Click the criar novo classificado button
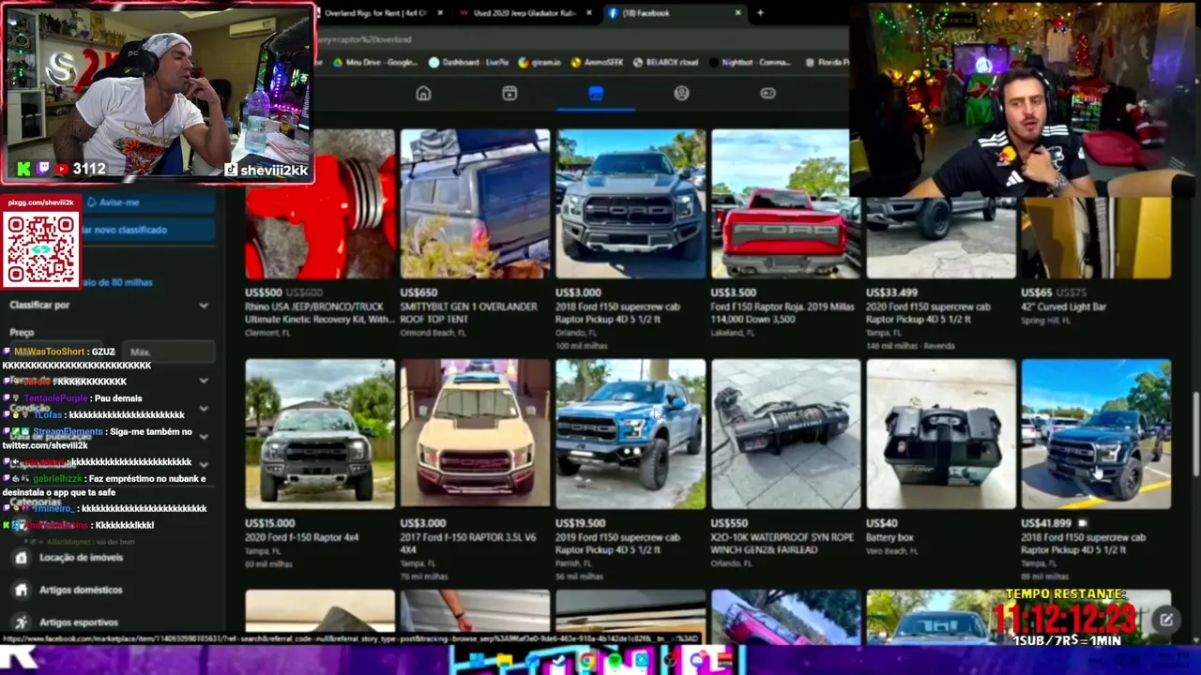1201x675 pixels. click(x=149, y=230)
